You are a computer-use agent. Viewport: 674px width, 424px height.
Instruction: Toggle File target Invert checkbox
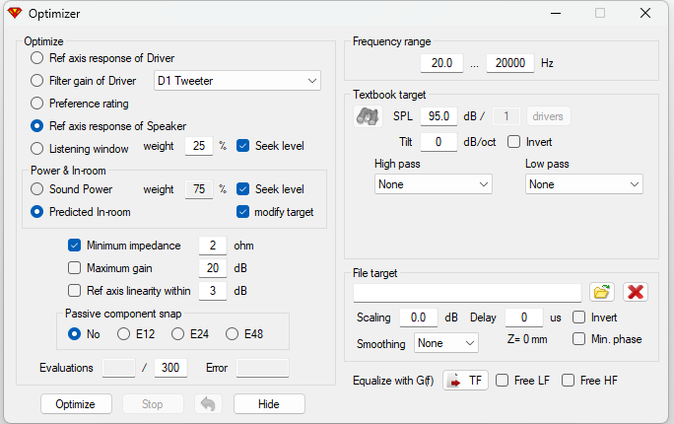point(579,318)
